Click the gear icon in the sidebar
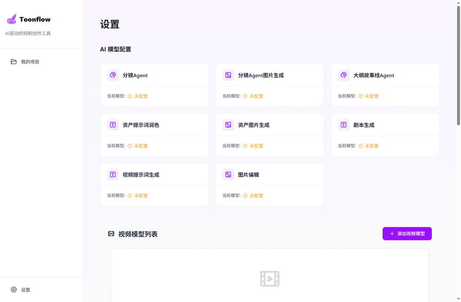Image resolution: width=461 pixels, height=302 pixels. pos(14,290)
